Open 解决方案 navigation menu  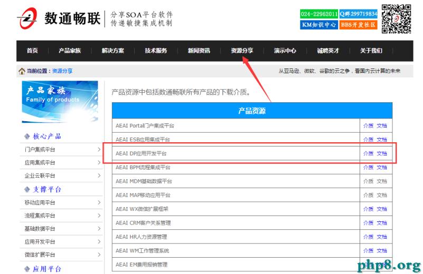point(113,51)
